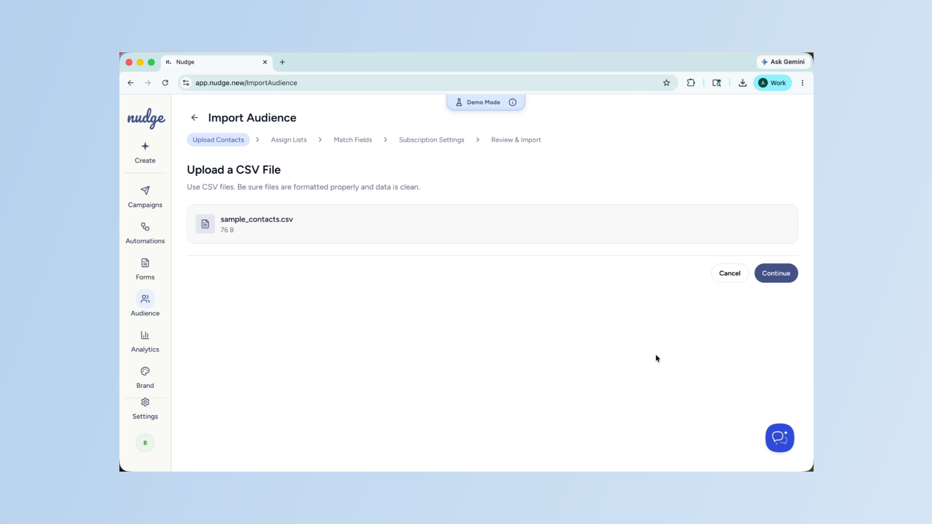Click the 76 B file size text
This screenshot has height=524, width=932.
point(227,230)
